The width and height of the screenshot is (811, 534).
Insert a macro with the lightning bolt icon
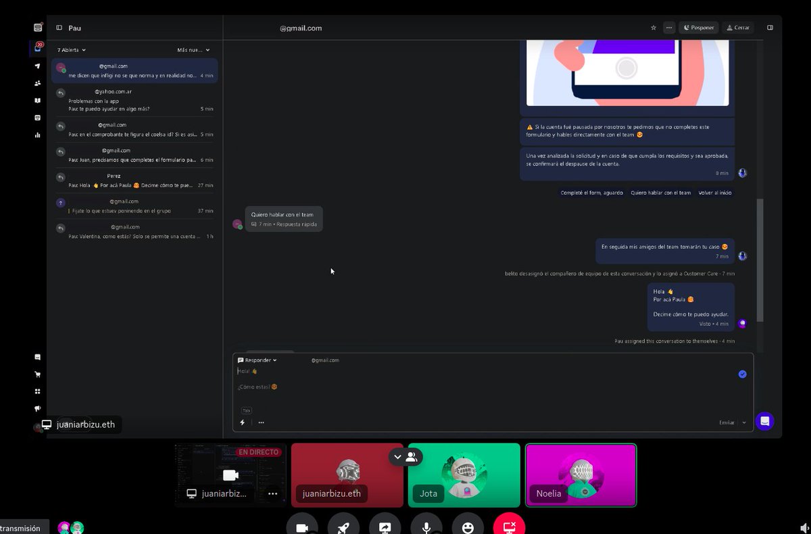243,422
